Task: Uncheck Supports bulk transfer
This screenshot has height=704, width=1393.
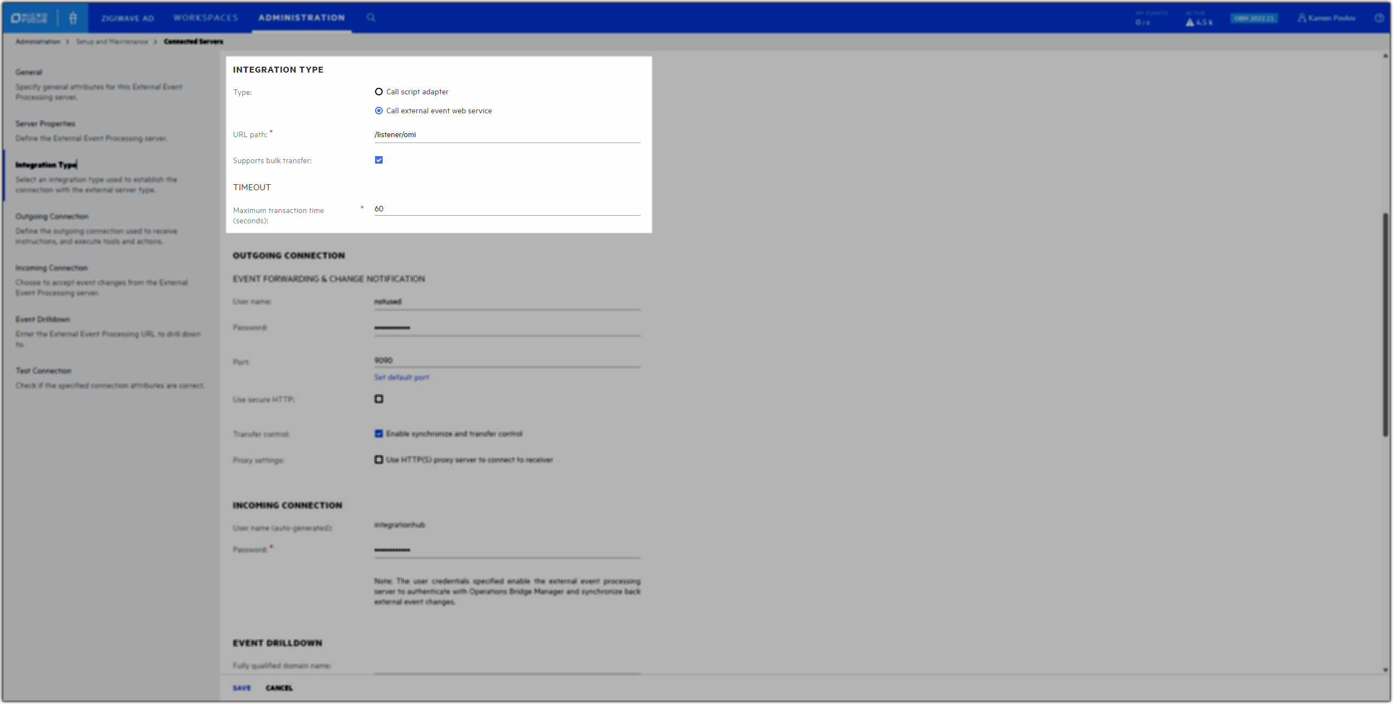Action: [379, 160]
